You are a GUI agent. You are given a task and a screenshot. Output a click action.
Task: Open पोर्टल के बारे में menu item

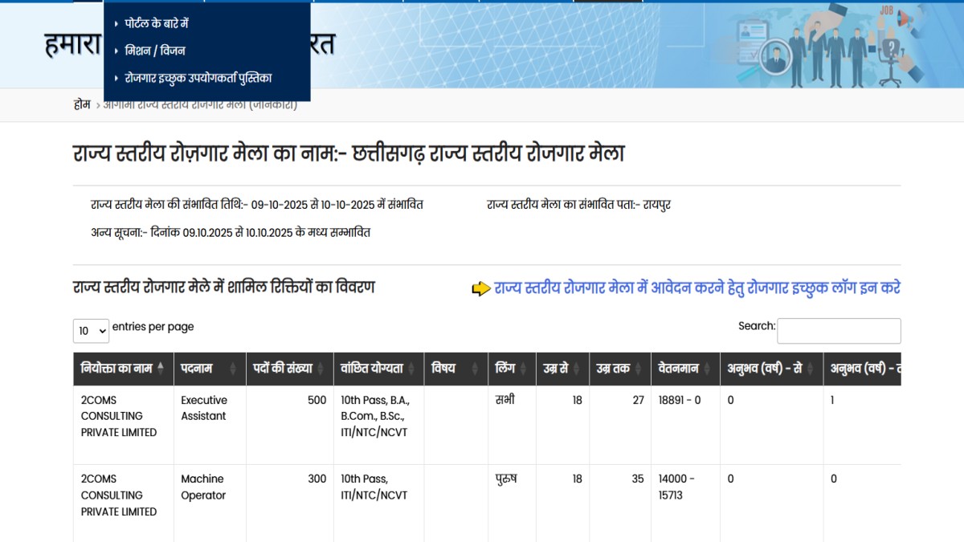157,24
